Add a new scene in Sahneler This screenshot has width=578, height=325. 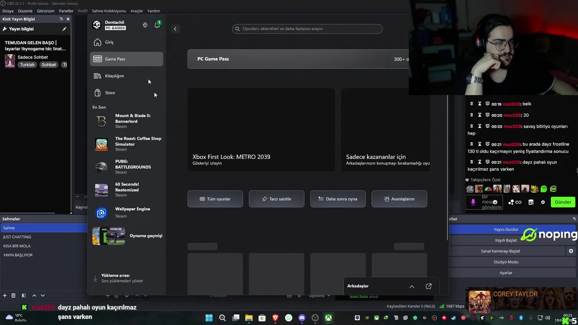coord(5,296)
